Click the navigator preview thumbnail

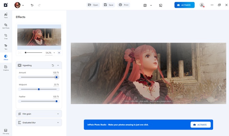coord(39,37)
